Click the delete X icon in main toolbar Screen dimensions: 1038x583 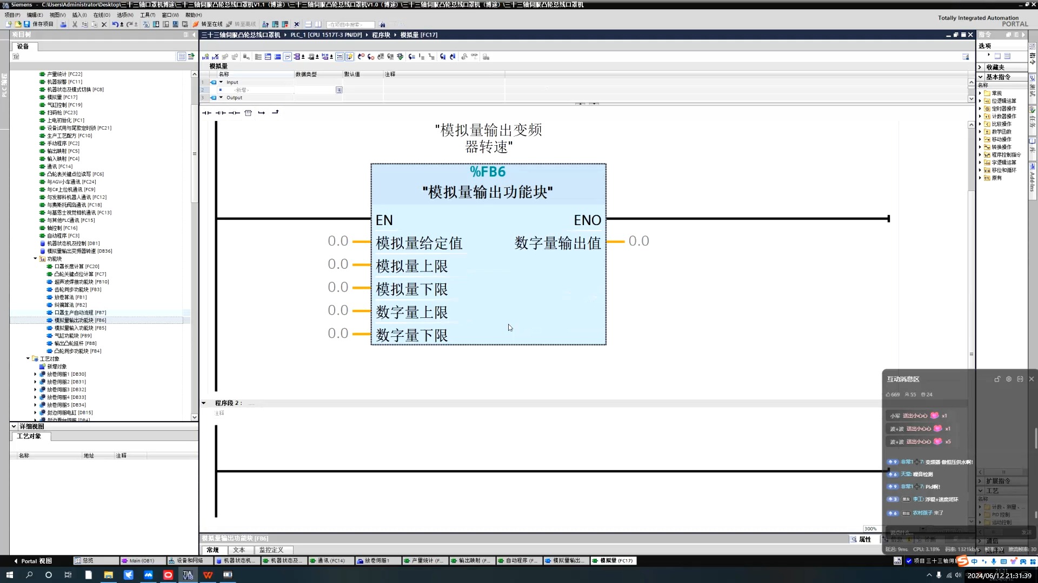(104, 24)
